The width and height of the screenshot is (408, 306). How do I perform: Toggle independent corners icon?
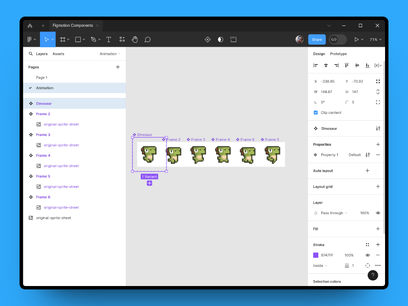pyautogui.click(x=378, y=102)
